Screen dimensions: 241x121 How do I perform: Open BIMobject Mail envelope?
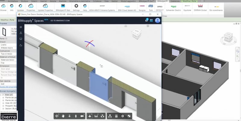point(63,7)
